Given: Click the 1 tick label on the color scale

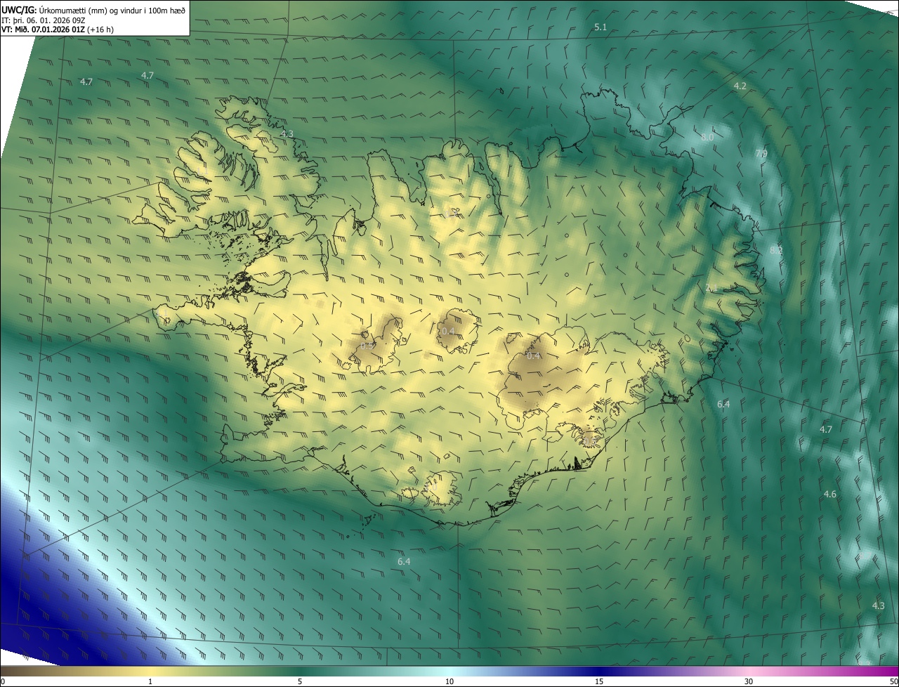Looking at the screenshot, I should click(x=150, y=681).
